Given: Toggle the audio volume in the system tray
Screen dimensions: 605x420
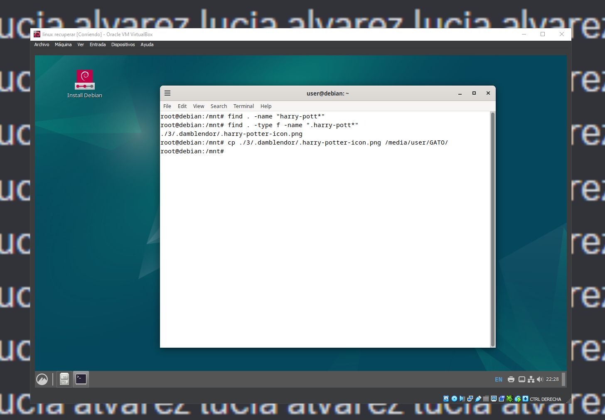Looking at the screenshot, I should coord(540,379).
